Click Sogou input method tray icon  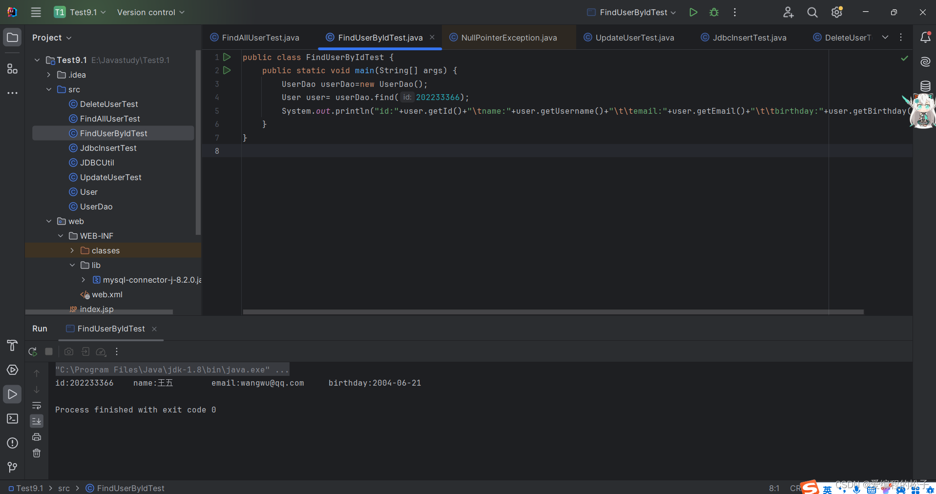tap(810, 487)
